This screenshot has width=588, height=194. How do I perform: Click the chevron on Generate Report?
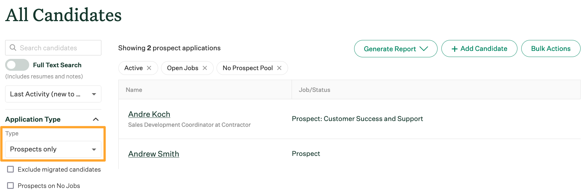424,49
